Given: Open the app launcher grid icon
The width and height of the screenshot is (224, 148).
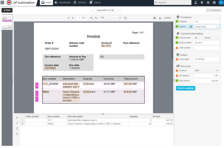Looking at the screenshot, I should click(x=2, y=2).
